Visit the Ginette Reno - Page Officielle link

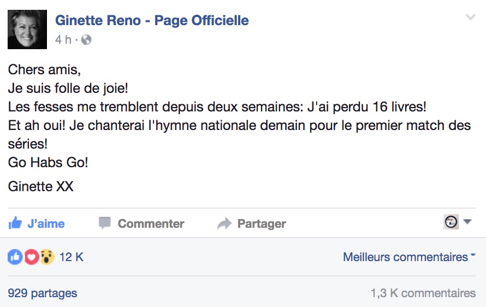152,20
